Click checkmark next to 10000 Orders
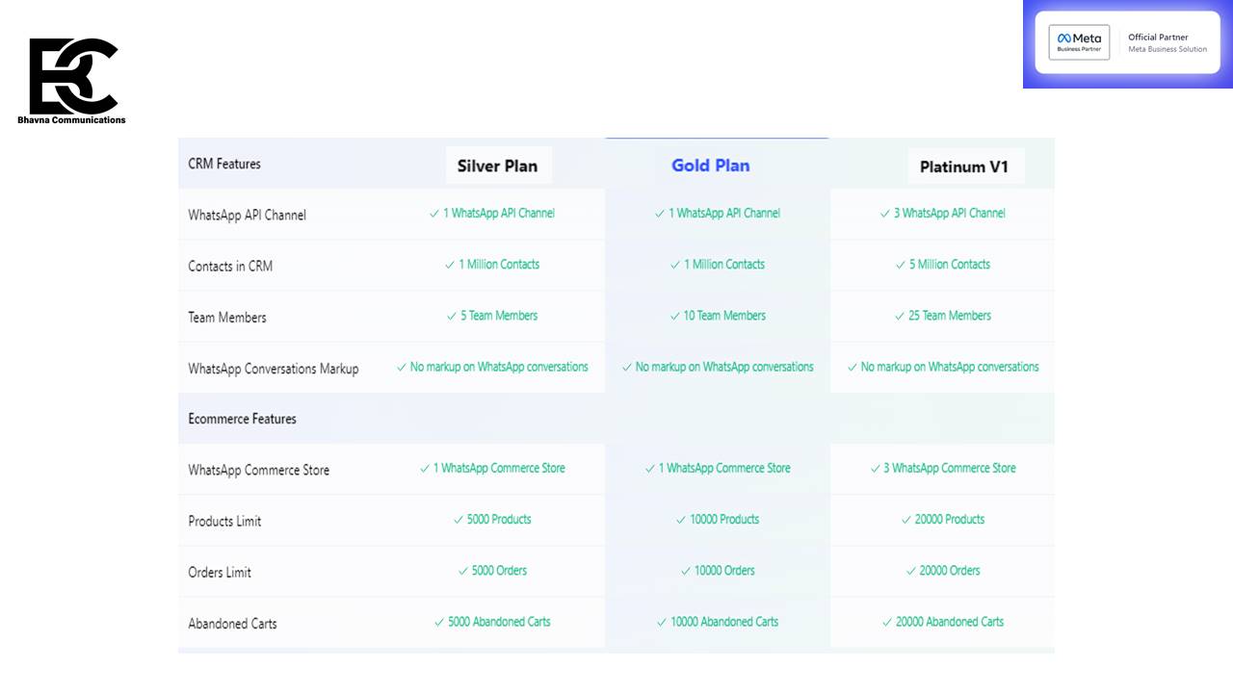The width and height of the screenshot is (1233, 693). 686,571
